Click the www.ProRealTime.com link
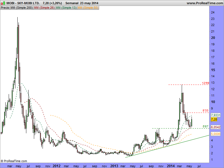Image resolution: width=224 pixels, height=168 pixels. 205,3
